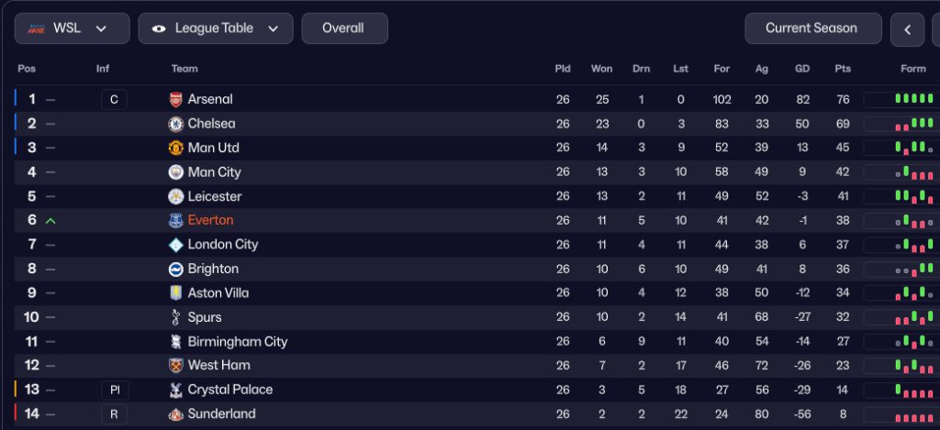940x430 pixels.
Task: Click Arsenal's form indicator bars
Action: tap(900, 100)
